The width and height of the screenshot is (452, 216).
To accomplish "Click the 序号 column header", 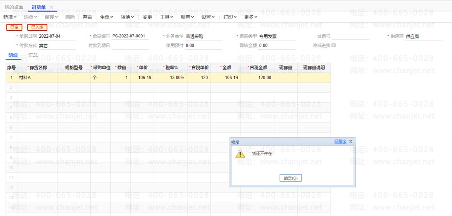I will click(12, 68).
